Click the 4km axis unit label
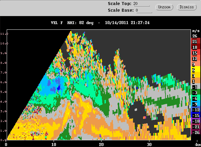Image resolution: width=201 pixels, height=147 pixels. pos(198,145)
